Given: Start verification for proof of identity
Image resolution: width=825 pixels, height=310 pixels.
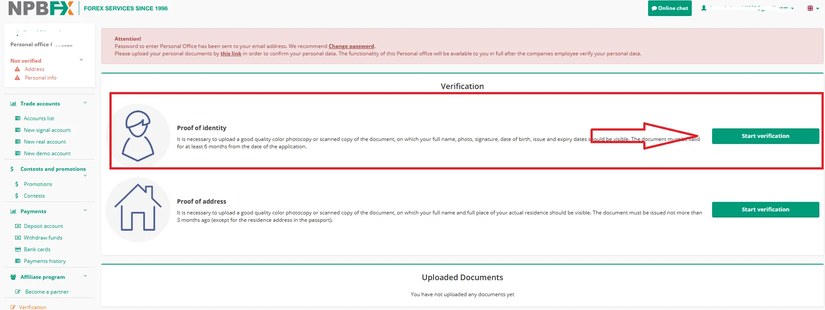Looking at the screenshot, I should point(765,136).
